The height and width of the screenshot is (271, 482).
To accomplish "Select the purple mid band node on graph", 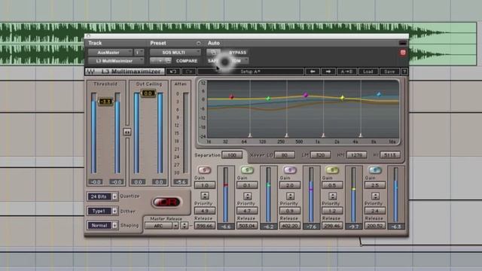I will [306, 95].
